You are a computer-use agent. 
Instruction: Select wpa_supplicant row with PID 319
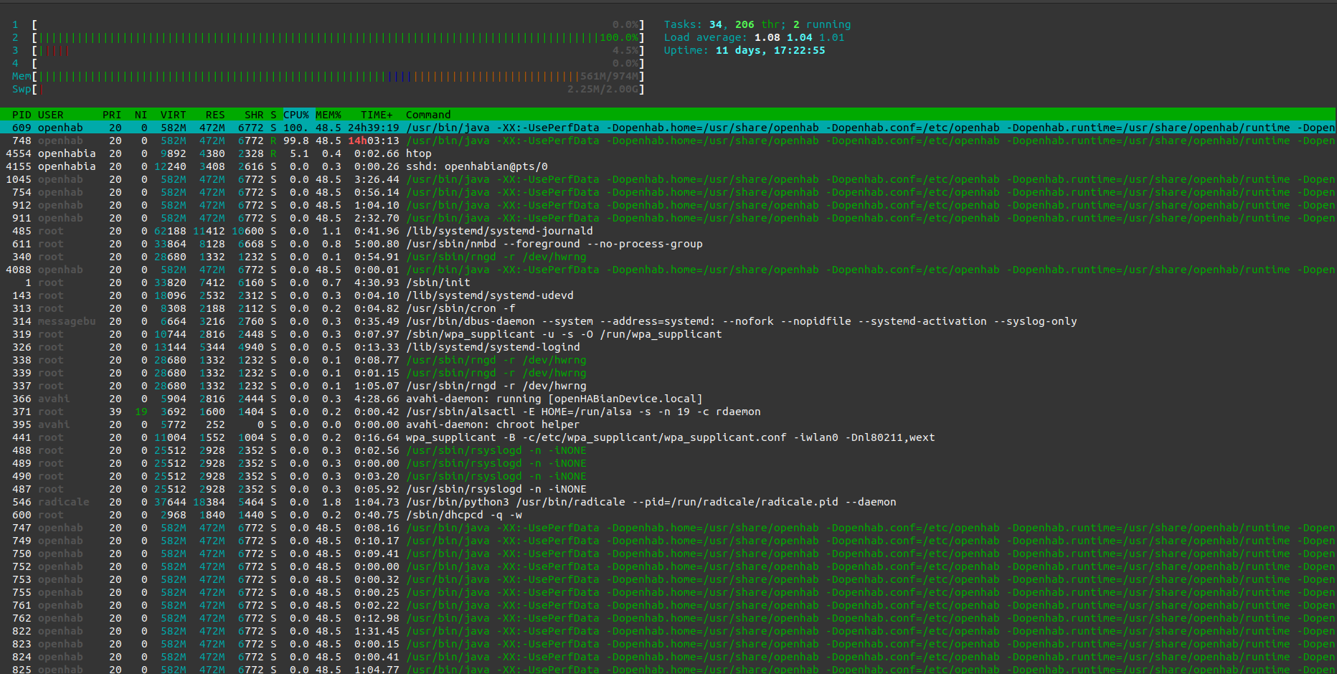[x=668, y=334]
